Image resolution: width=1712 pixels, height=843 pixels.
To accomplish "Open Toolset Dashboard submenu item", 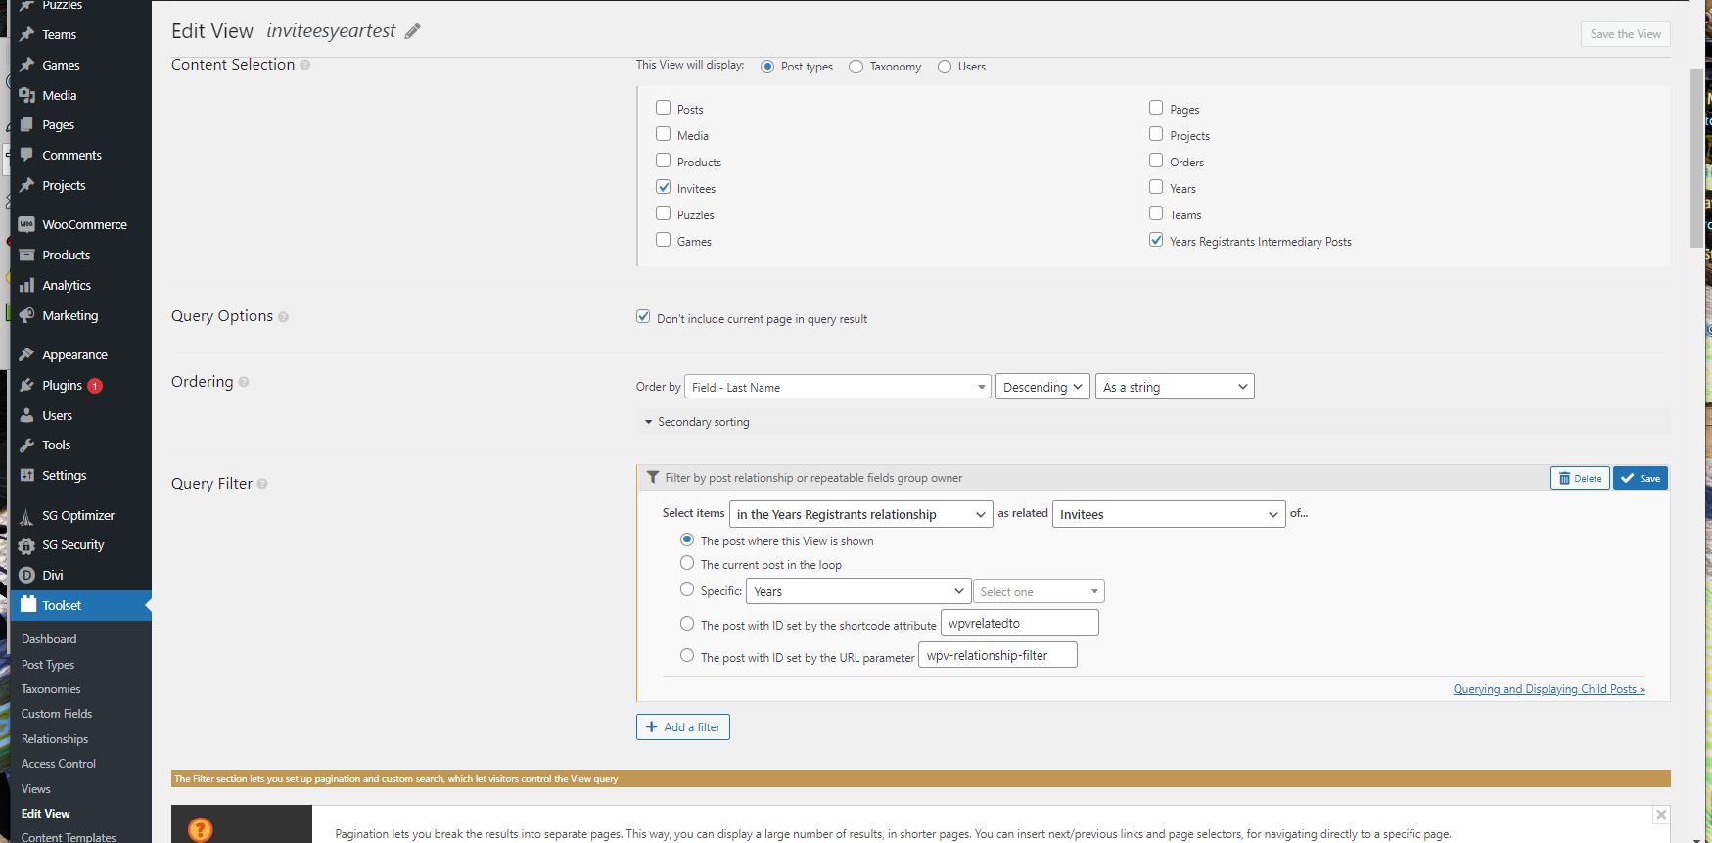I will coord(49,639).
